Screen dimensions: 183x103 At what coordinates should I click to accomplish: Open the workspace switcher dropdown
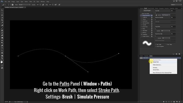pos(176,5)
